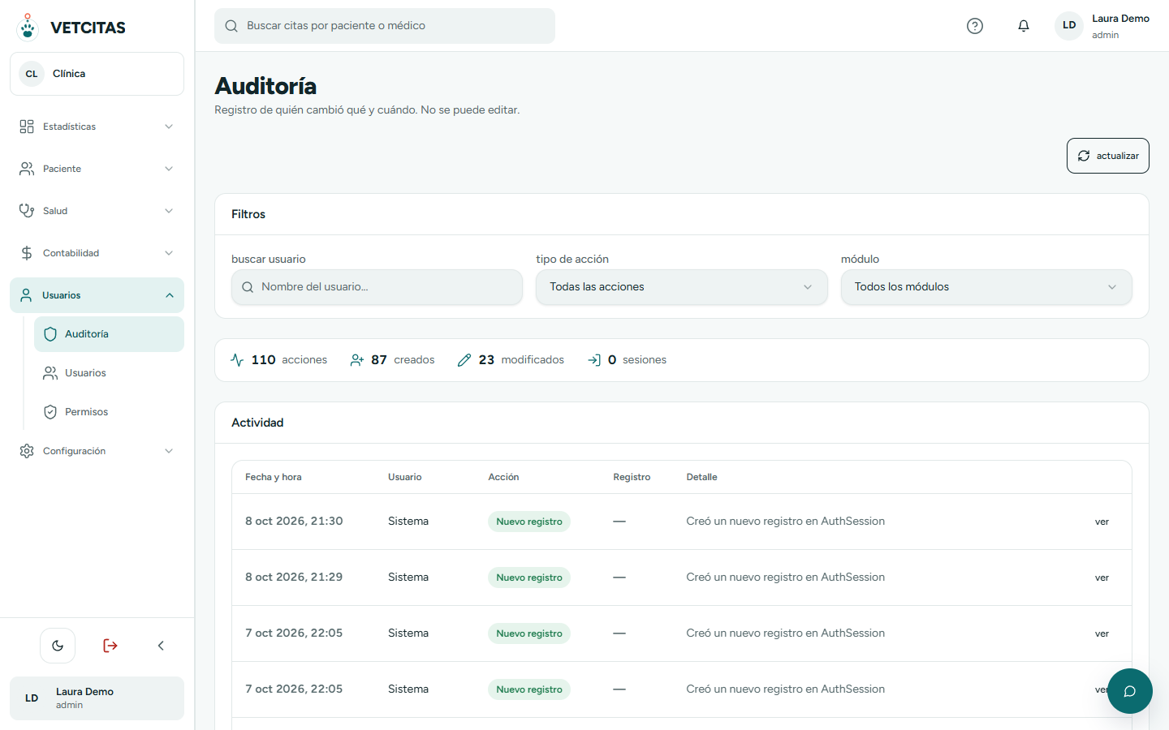
Task: Open notifications bell icon
Action: click(1024, 26)
